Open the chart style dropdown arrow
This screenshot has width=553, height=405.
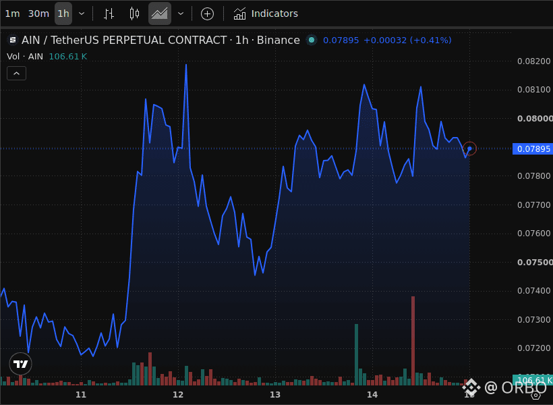(x=181, y=13)
